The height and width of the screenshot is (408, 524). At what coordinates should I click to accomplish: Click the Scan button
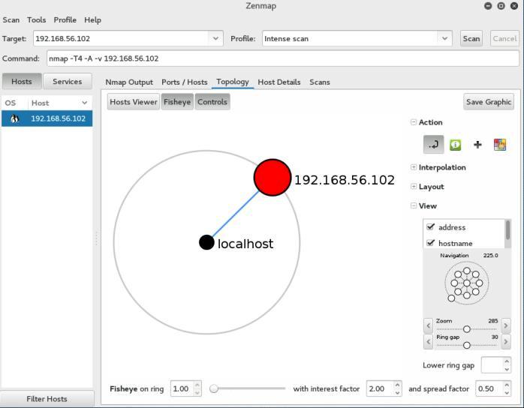471,39
